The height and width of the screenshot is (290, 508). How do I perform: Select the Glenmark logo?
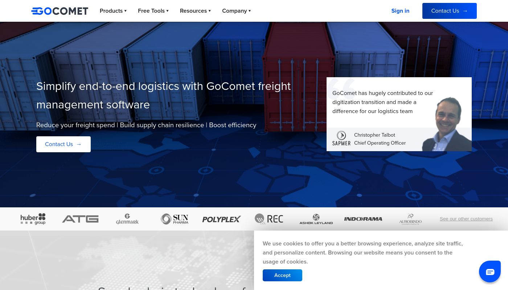[x=127, y=219]
